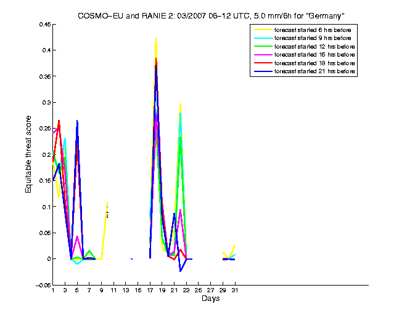
Task: Click y-axis tick label 0.05
Action: click(45, 233)
